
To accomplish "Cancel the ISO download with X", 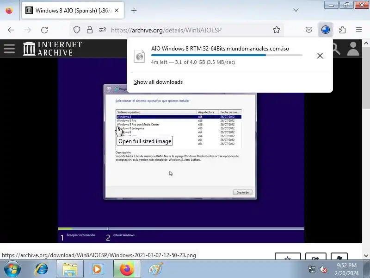I will point(320,56).
